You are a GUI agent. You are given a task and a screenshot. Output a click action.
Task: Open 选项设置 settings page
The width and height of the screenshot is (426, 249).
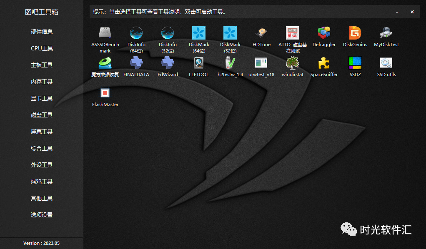[x=42, y=215]
